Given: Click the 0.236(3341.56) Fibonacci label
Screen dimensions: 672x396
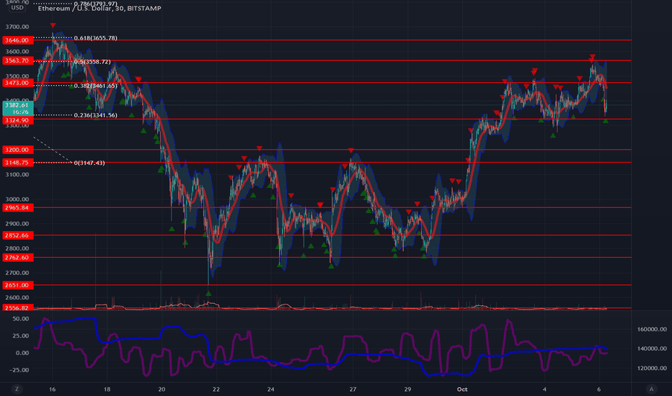Looking at the screenshot, I should click(96, 115).
